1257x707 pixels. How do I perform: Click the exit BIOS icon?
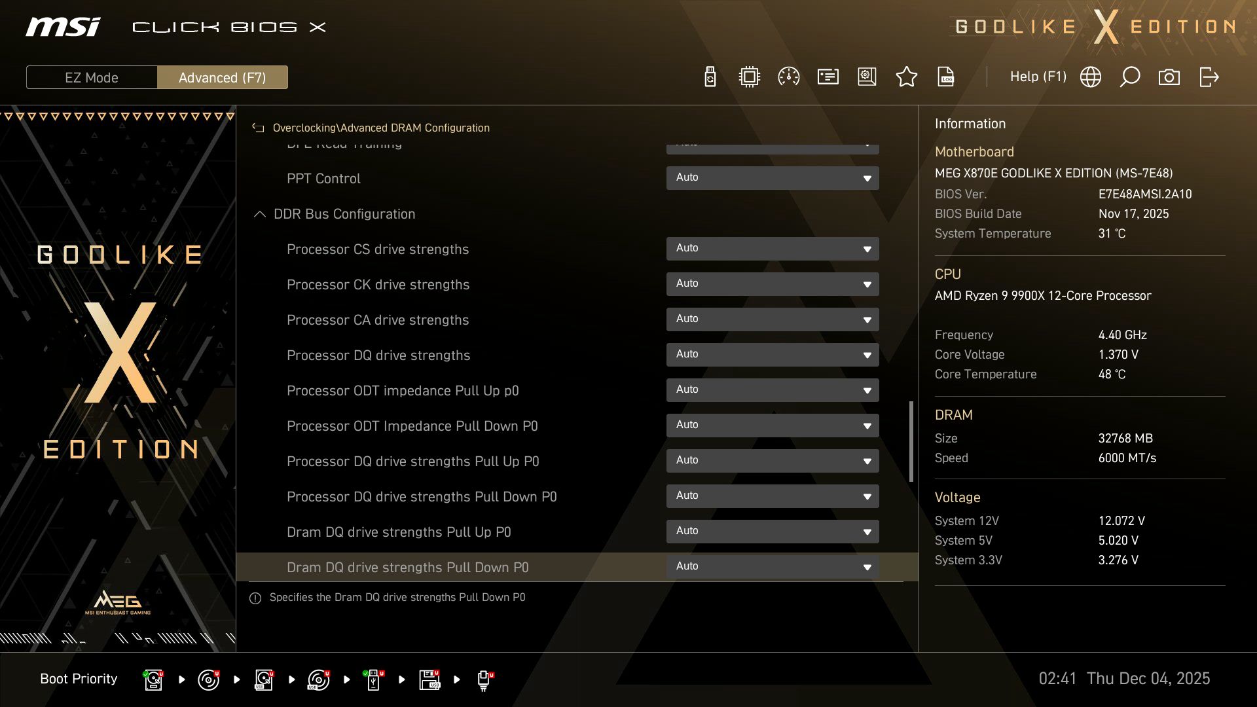pyautogui.click(x=1209, y=77)
